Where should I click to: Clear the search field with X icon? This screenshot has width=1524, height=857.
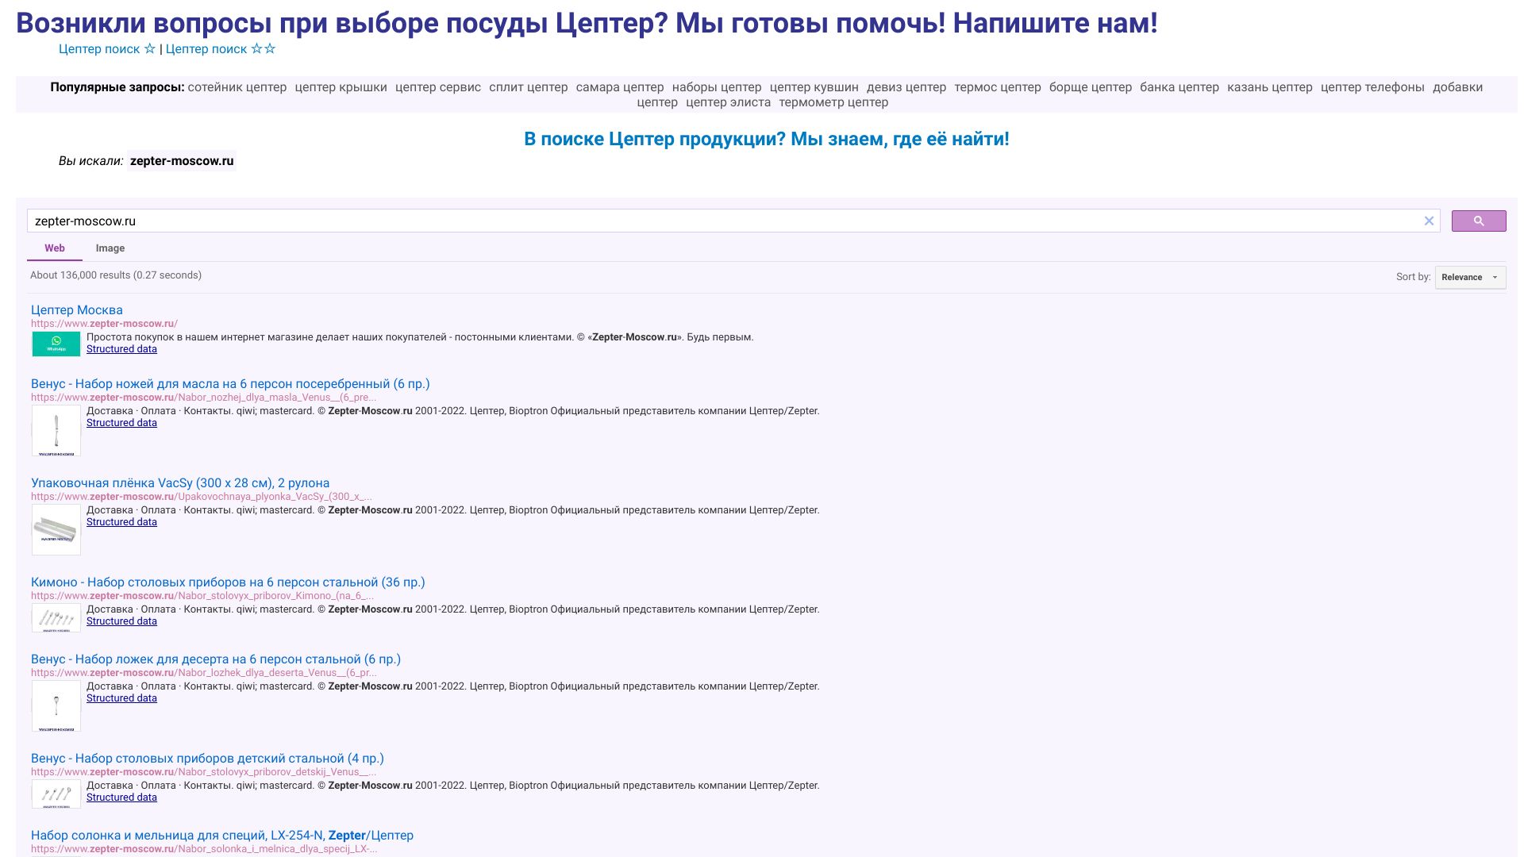pos(1429,221)
